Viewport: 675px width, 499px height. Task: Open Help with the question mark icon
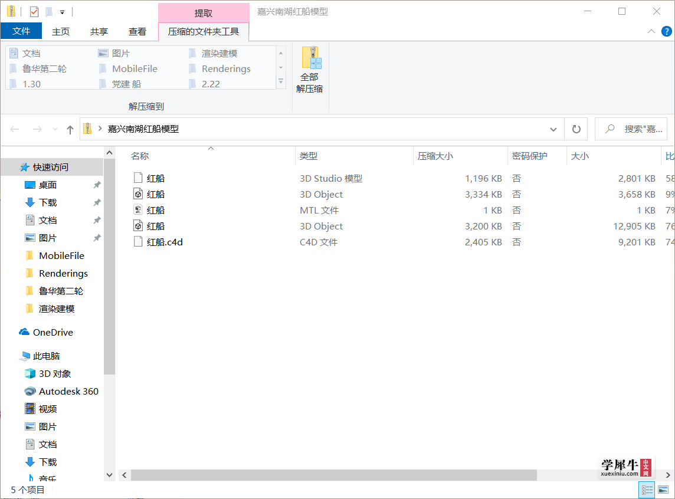666,31
